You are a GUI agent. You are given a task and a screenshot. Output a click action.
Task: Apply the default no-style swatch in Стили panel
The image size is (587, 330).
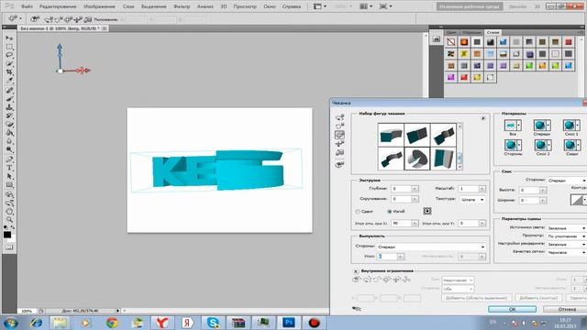[450, 42]
